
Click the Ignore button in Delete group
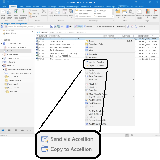click(33, 10)
